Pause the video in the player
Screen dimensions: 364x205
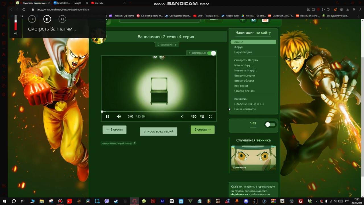(107, 116)
